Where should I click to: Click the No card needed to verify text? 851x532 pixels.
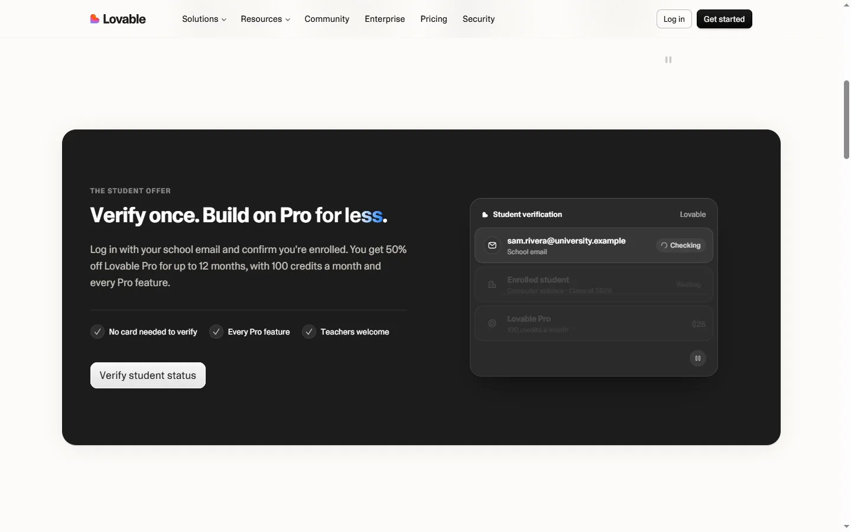click(x=153, y=332)
